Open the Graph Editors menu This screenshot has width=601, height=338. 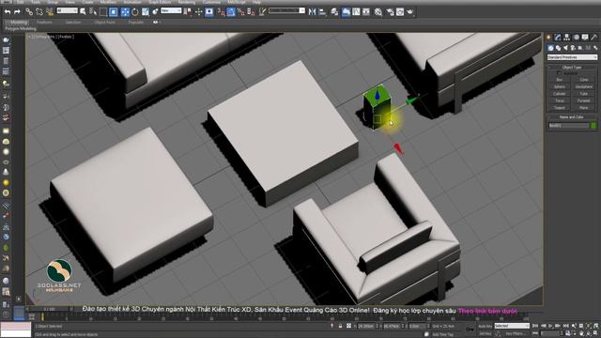point(160,2)
